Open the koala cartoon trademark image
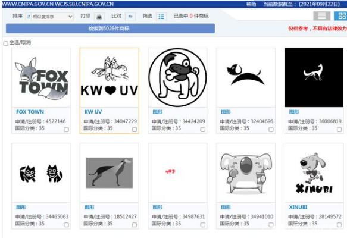The width and height of the screenshot is (347, 248). click(x=246, y=173)
